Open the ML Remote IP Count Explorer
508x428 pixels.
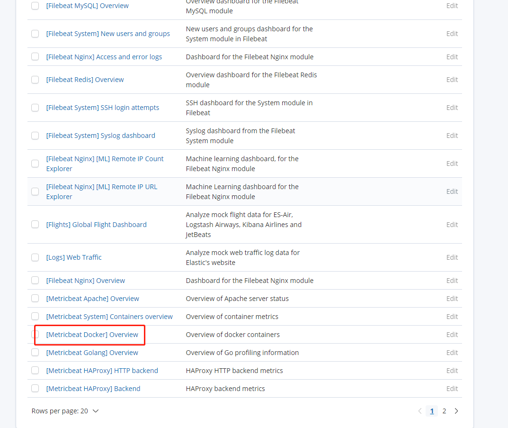tap(105, 164)
